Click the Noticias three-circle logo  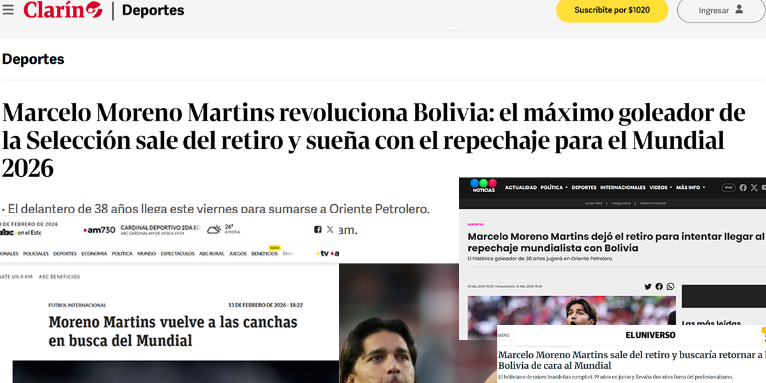point(483,184)
